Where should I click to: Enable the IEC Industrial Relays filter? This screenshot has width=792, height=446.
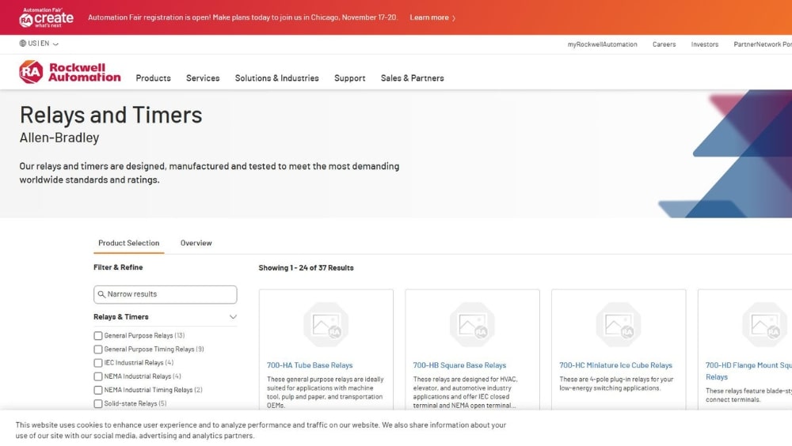click(98, 363)
